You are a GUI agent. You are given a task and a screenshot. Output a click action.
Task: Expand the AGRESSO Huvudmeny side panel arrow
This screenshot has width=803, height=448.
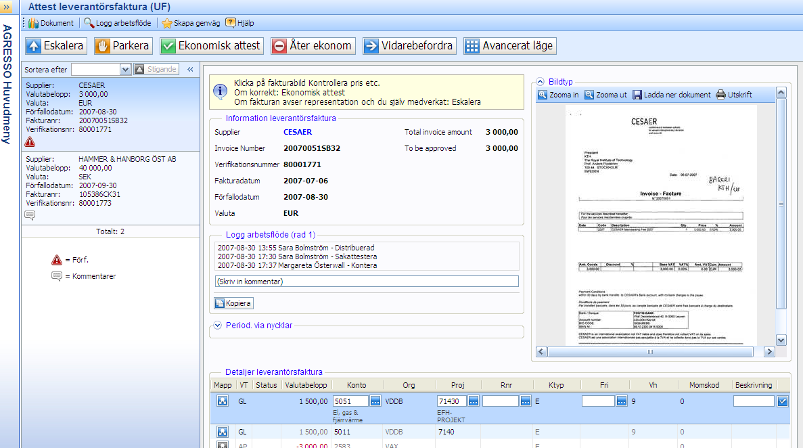click(7, 7)
